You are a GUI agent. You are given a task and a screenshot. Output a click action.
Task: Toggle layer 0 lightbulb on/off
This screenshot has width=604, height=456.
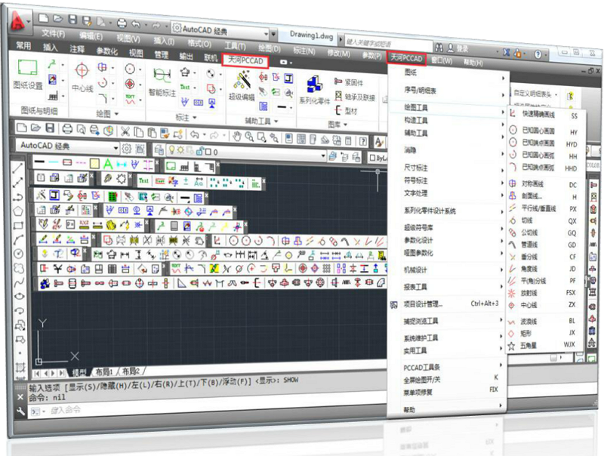[172, 149]
